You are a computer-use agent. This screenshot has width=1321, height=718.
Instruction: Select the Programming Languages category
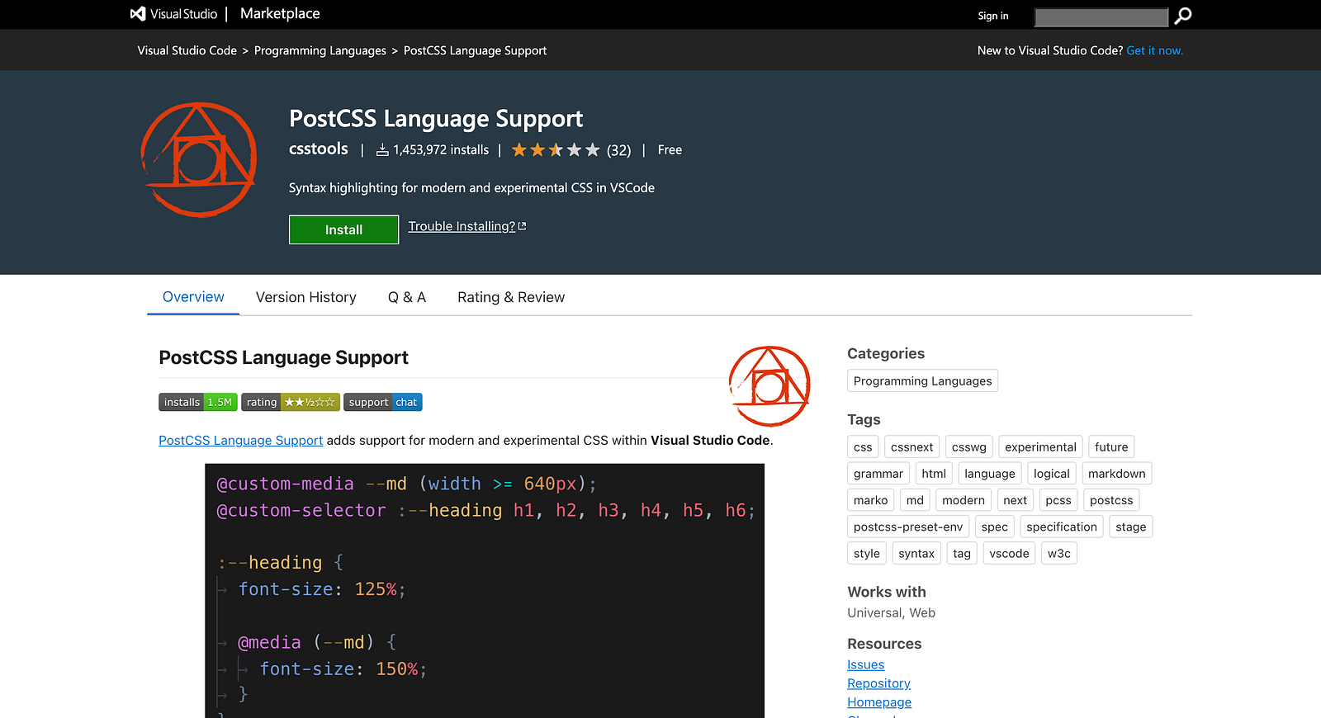click(923, 380)
